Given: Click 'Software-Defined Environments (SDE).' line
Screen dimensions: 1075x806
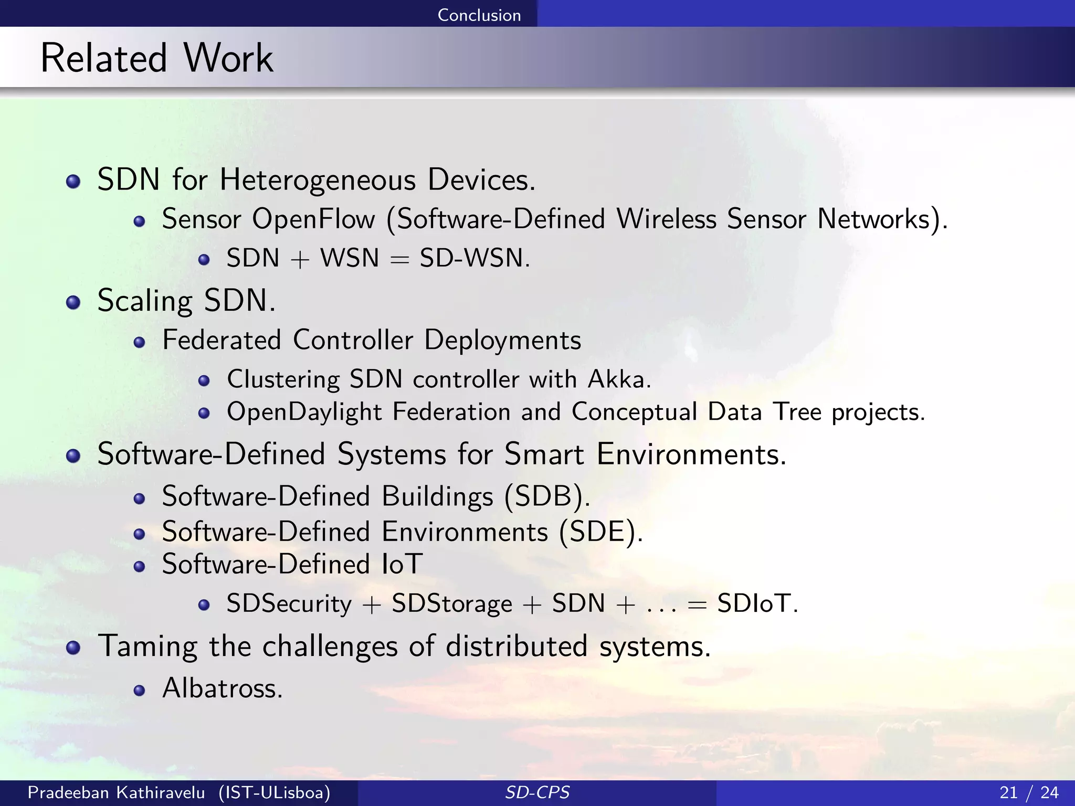Looking at the screenshot, I should pos(403,532).
